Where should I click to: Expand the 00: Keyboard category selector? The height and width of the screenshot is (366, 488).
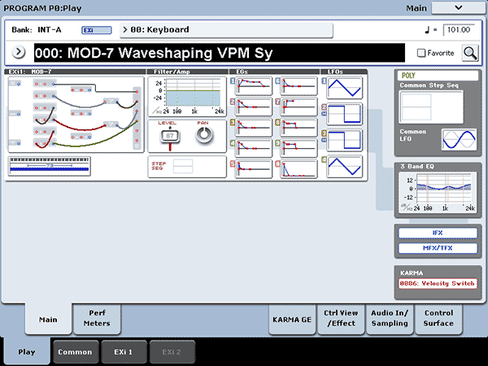tap(227, 30)
